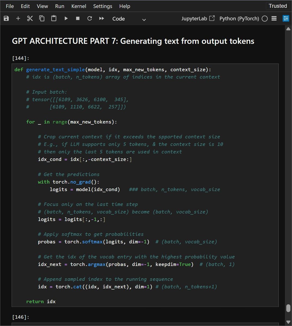Click the vertical scrollbar thumb
Screen dimensions: 292x326
288,309
